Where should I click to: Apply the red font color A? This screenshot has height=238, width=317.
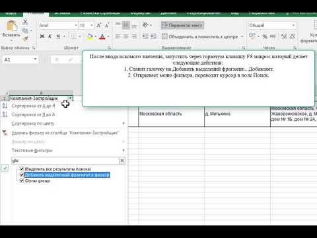[102, 36]
